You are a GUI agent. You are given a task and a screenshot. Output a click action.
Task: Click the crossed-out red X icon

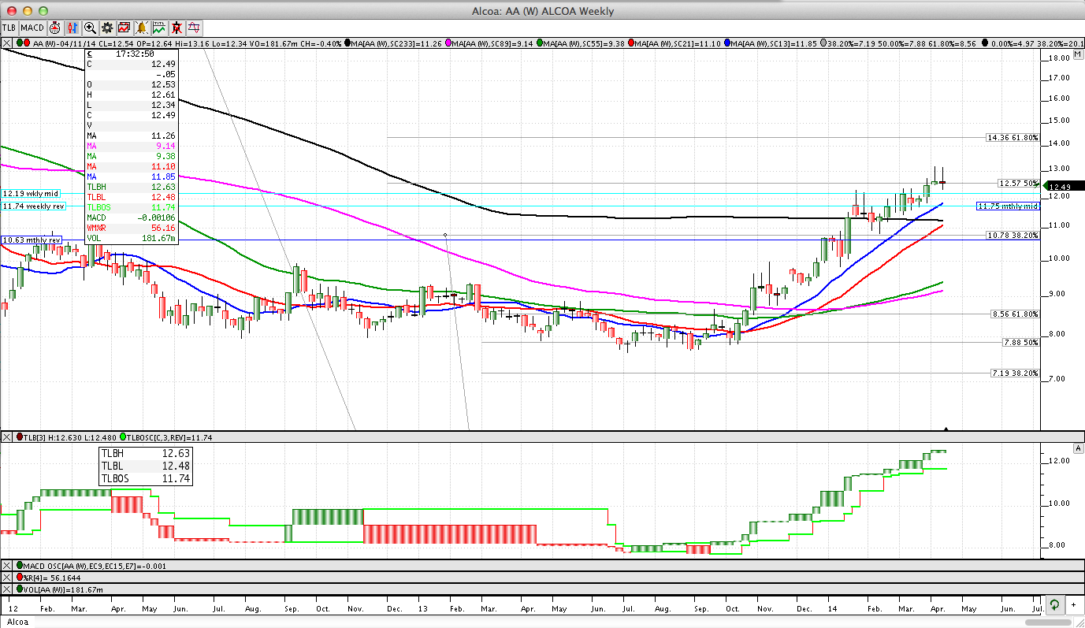(x=176, y=28)
